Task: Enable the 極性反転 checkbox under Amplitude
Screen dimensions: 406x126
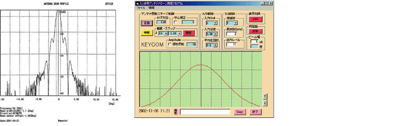Action: (170, 44)
